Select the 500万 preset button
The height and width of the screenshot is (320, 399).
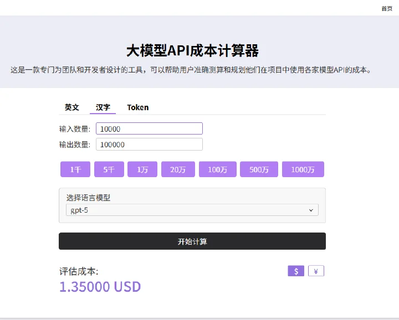coord(259,169)
